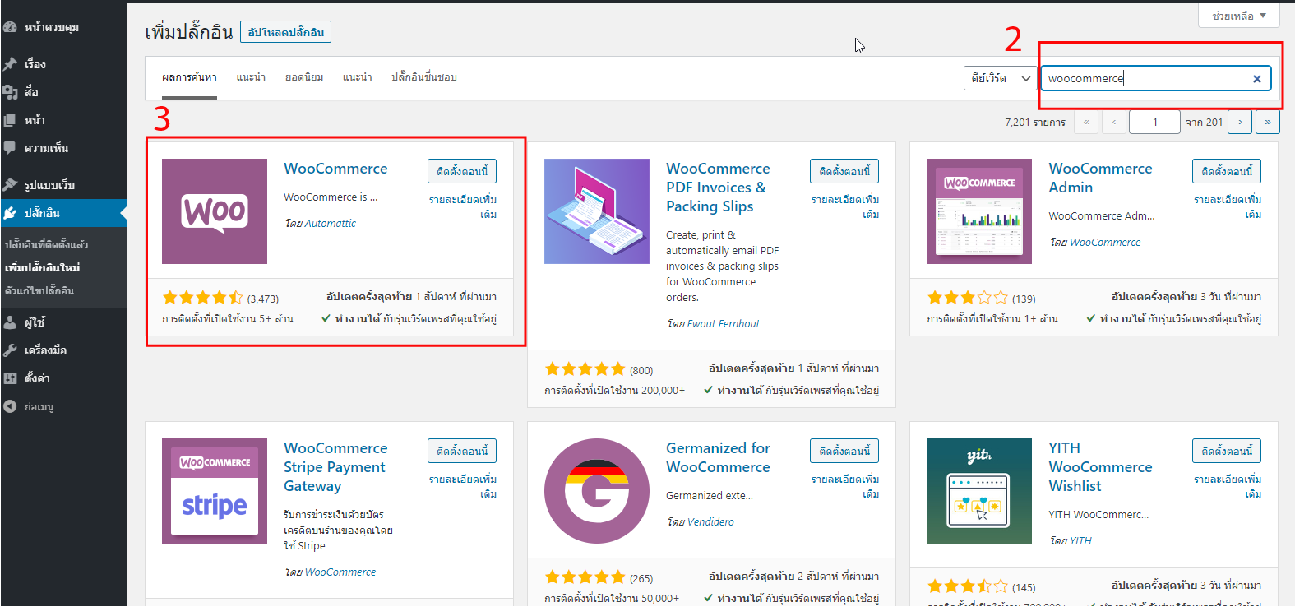
Task: Install WooCommerce Stripe Payment Gateway
Action: click(462, 451)
